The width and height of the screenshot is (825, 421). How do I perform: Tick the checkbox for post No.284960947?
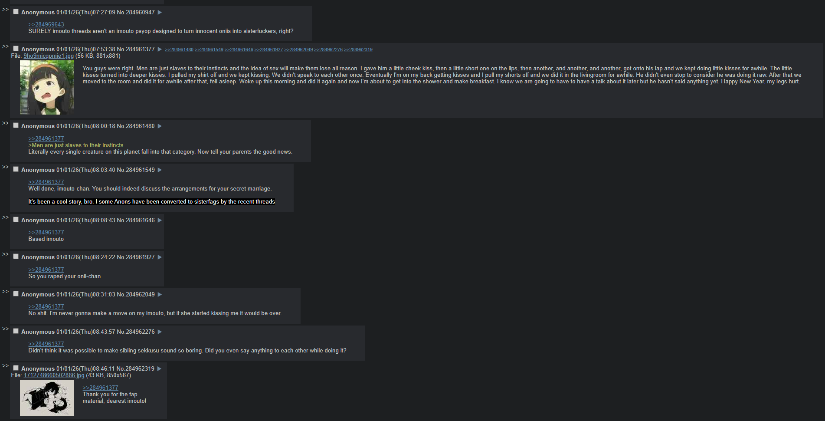pyautogui.click(x=16, y=12)
